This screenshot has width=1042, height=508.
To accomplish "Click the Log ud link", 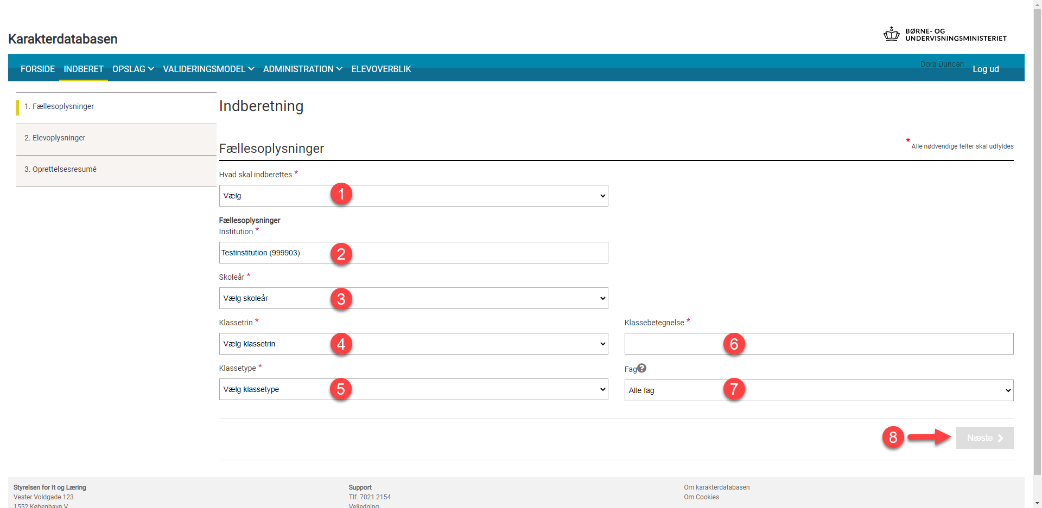I will pyautogui.click(x=986, y=69).
